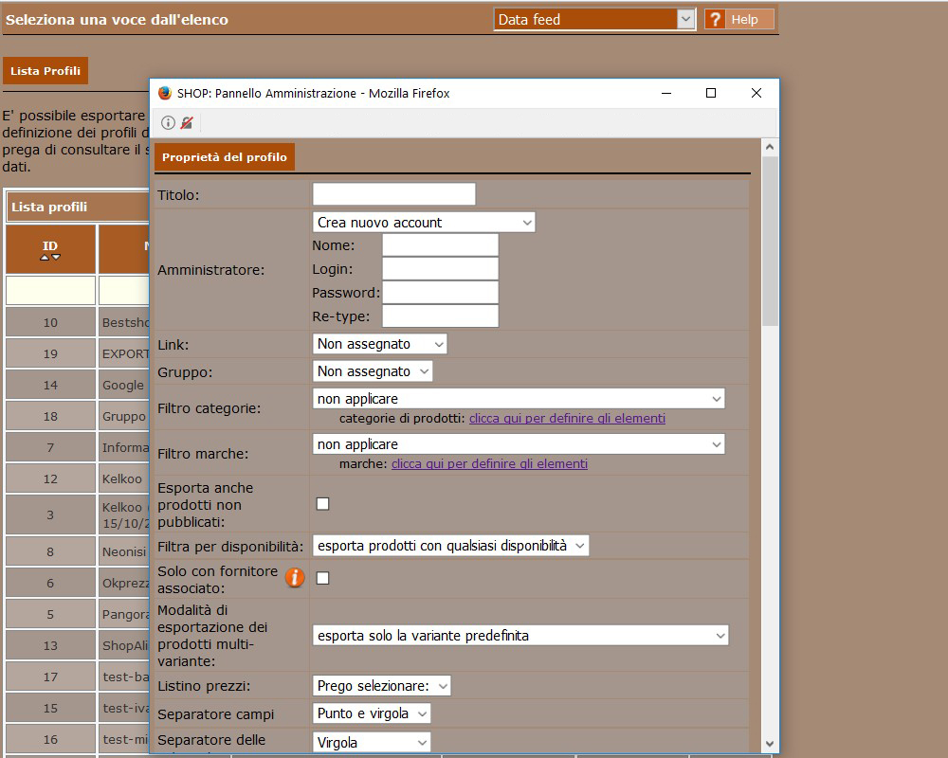
Task: Open the Separatore campi dropdown
Action: (372, 713)
